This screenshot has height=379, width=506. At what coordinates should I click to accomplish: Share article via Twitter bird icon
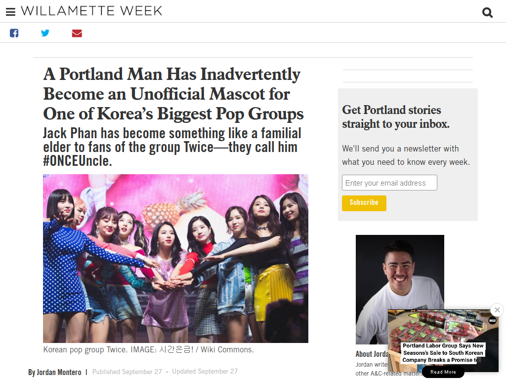(45, 33)
